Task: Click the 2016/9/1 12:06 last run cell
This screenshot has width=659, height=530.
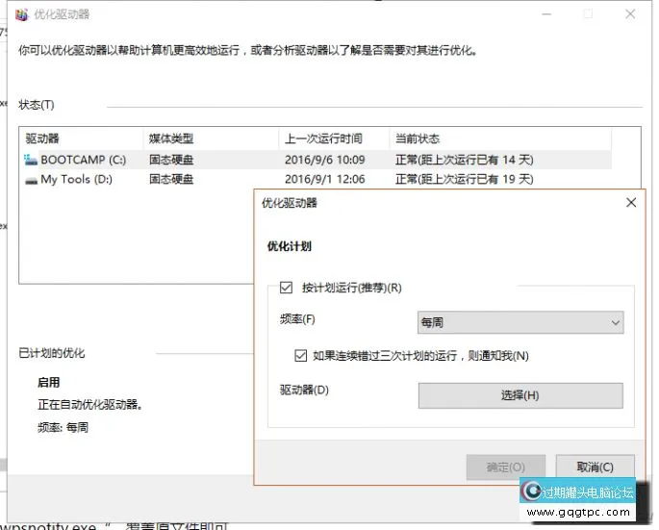Action: [325, 179]
